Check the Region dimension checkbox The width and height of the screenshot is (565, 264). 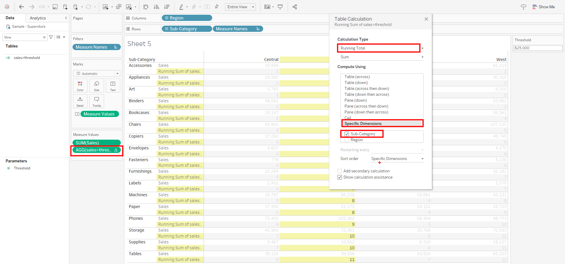347,140
